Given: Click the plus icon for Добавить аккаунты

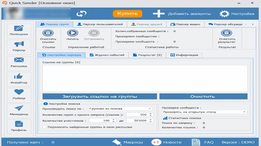Looking at the screenshot, I should pyautogui.click(x=159, y=13).
